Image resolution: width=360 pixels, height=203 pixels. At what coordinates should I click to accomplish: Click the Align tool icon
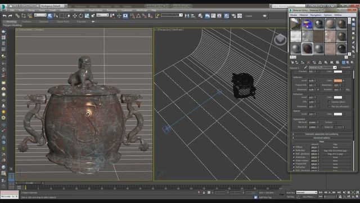193,16
